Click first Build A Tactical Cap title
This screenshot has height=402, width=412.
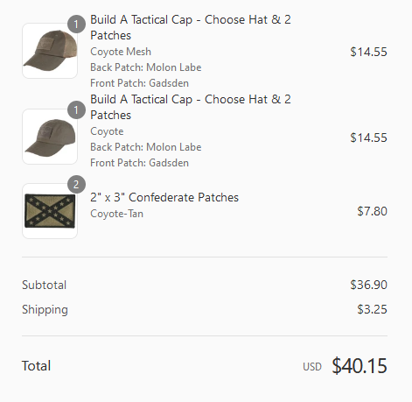[x=191, y=27]
